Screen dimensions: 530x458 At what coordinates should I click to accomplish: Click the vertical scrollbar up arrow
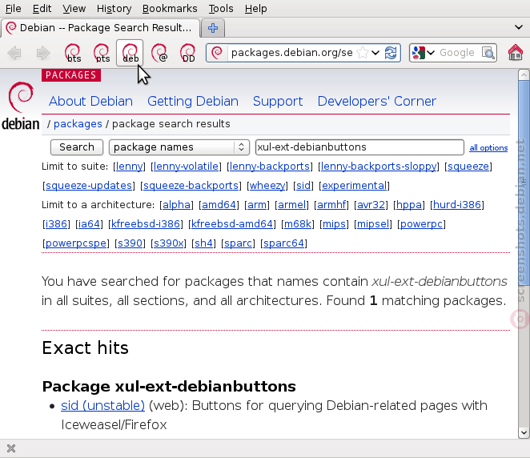(x=524, y=74)
